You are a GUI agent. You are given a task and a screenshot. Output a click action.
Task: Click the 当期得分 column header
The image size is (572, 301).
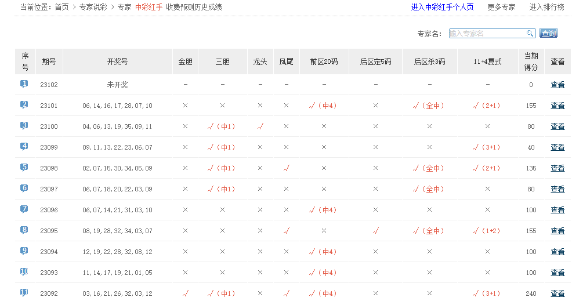531,61
